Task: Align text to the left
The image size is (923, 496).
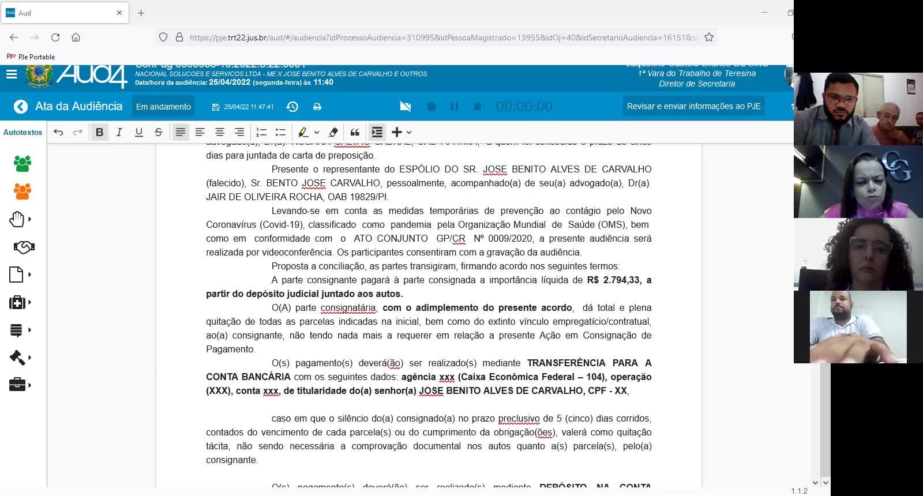Action: 200,132
